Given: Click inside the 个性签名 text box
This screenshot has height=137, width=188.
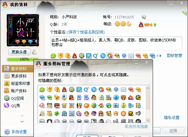Looking at the screenshot, I should pos(116,43).
